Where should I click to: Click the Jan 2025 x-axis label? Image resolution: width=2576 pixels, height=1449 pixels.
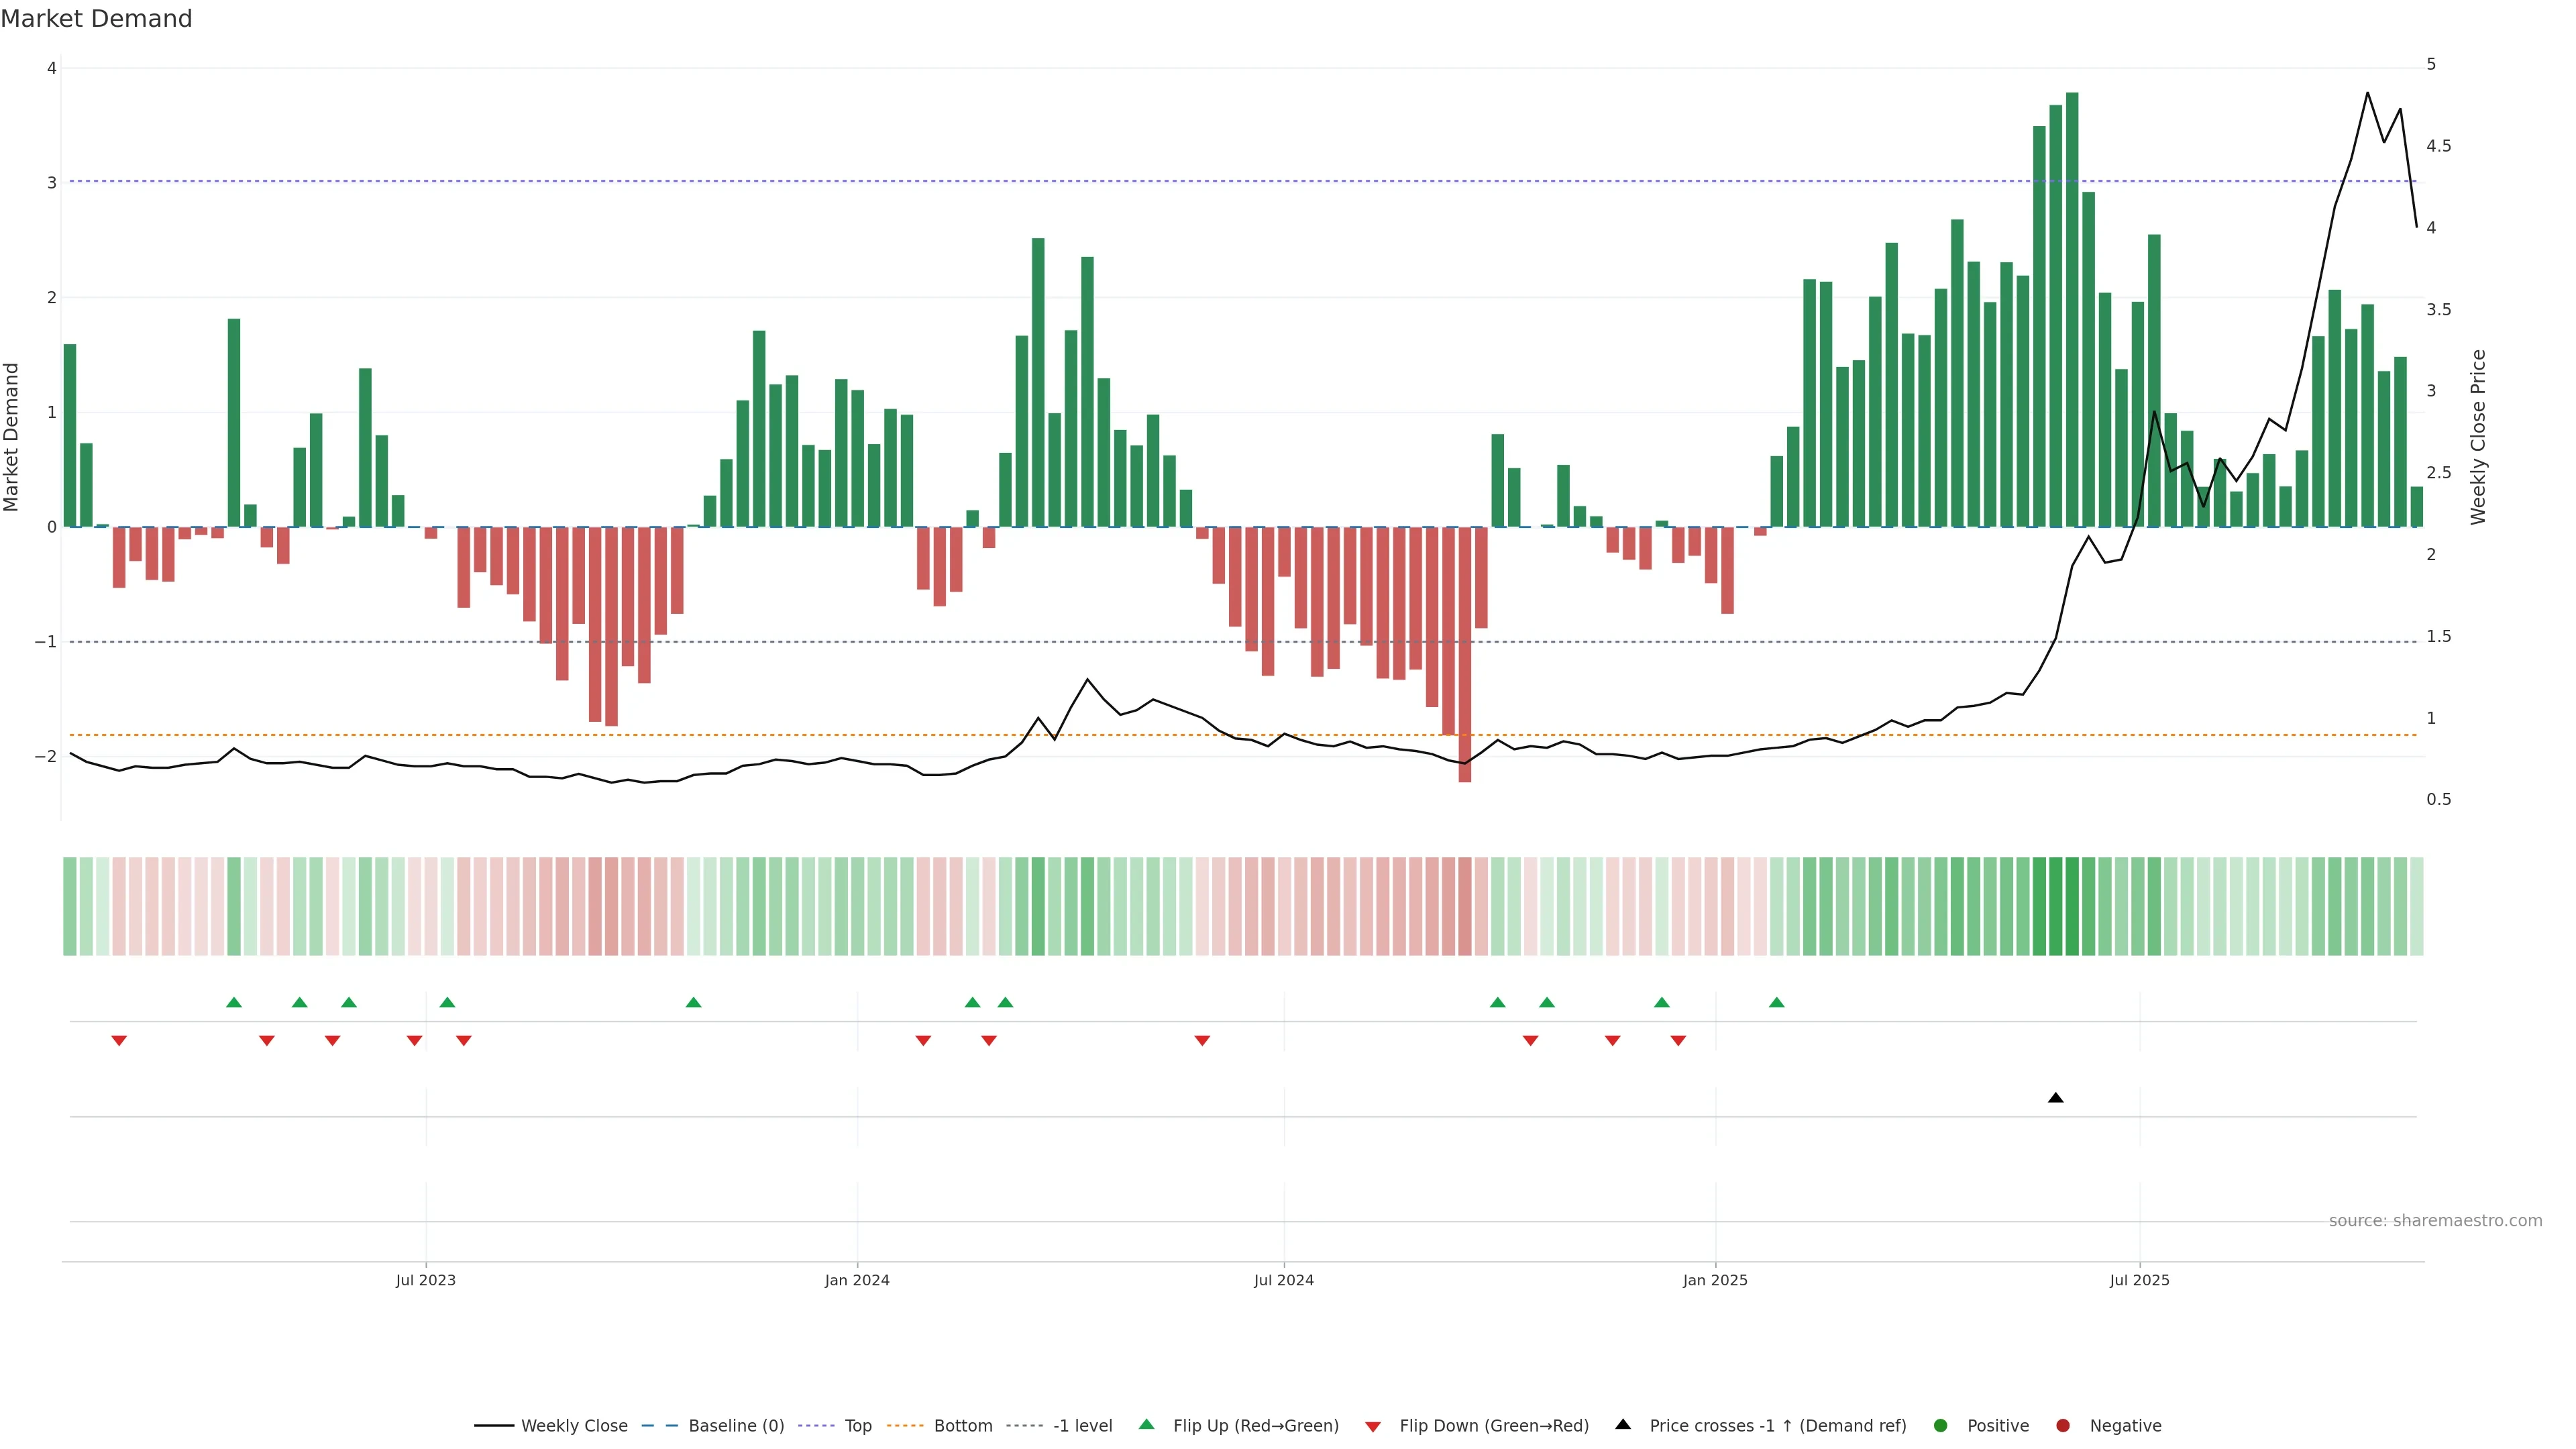1715,1280
